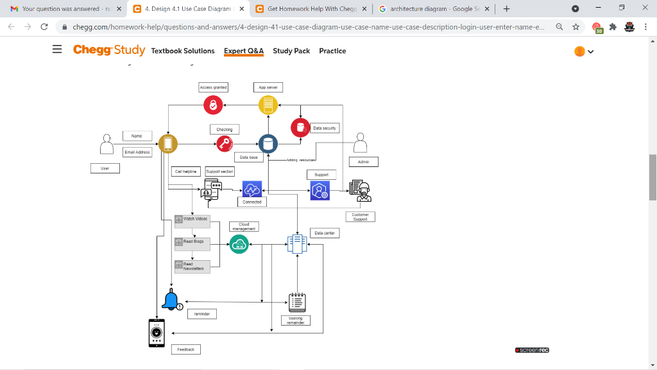
Task: Click the blue Connected cloud icon
Action: (251, 188)
